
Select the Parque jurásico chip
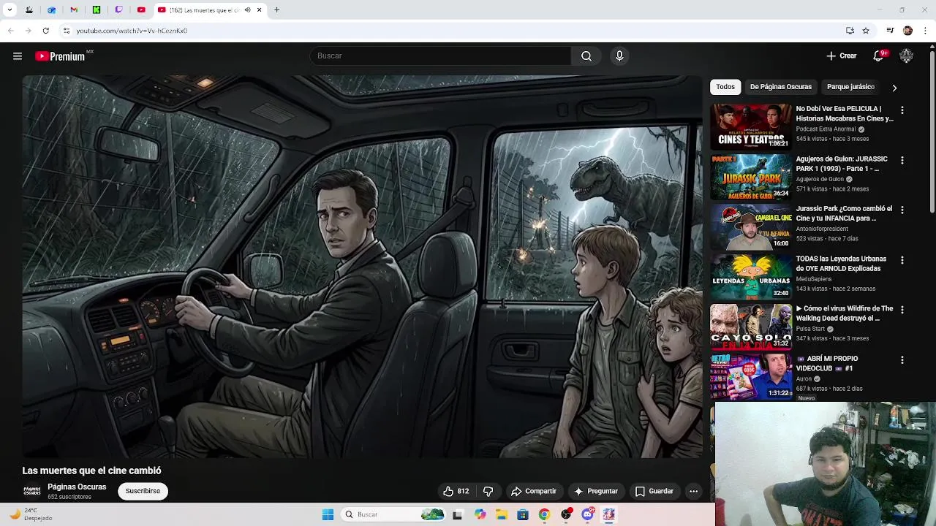coord(850,87)
